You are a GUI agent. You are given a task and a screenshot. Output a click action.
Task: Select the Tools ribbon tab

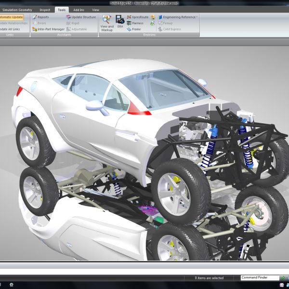(61, 10)
